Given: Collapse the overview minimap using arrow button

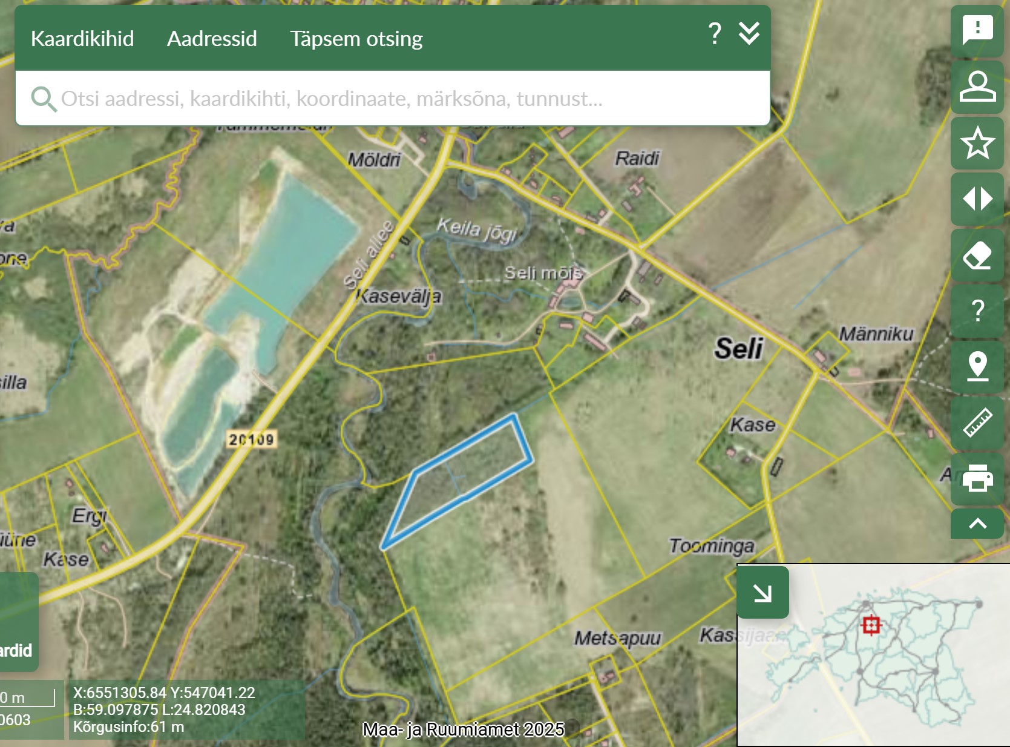Looking at the screenshot, I should 762,593.
